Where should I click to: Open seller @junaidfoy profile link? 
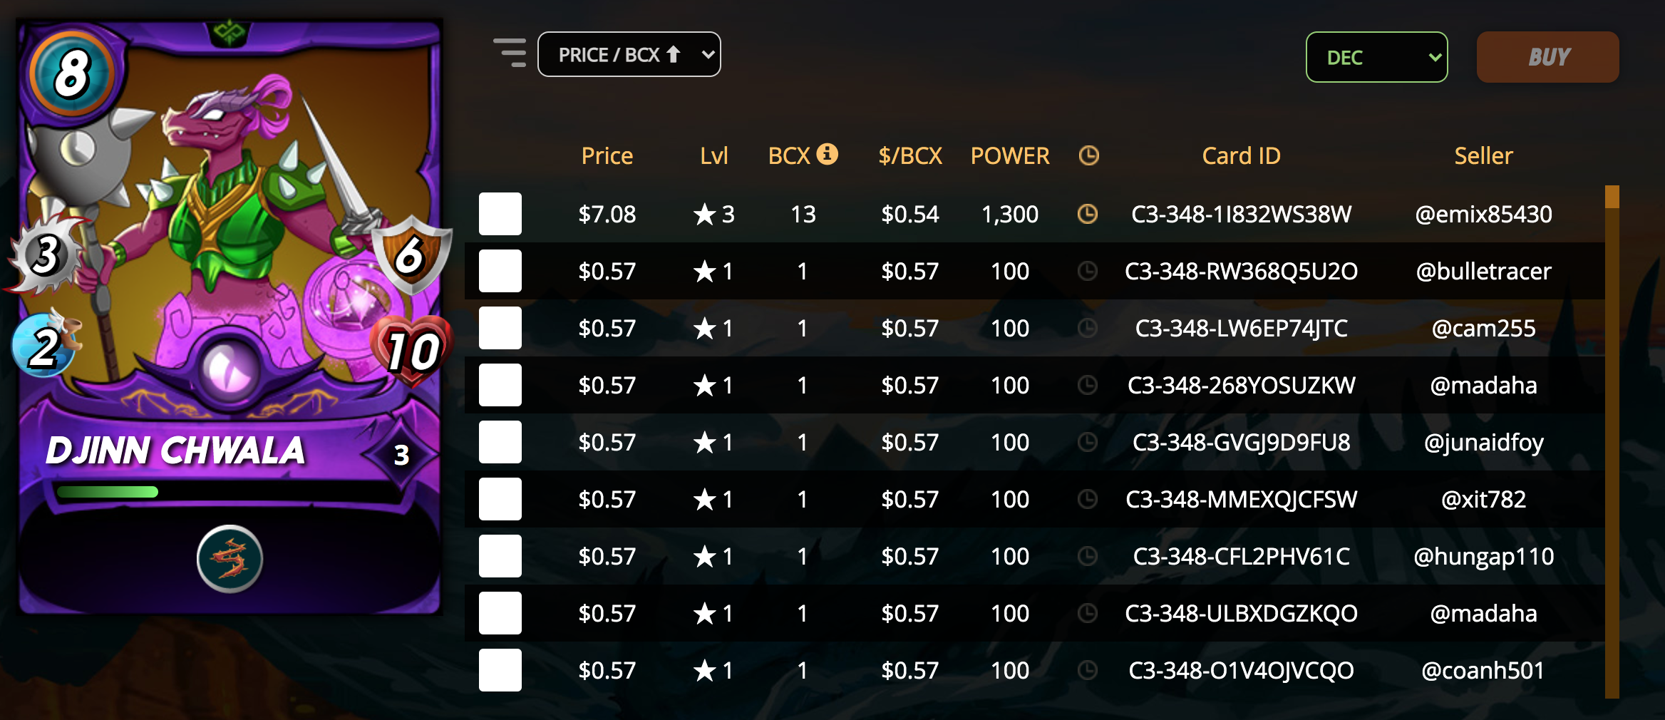(x=1483, y=442)
